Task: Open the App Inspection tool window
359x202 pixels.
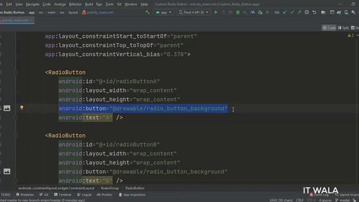Action: tap(132, 195)
